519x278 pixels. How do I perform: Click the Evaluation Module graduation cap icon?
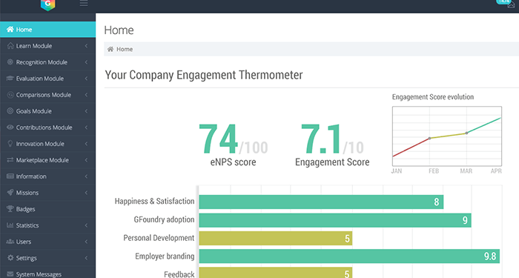[x=10, y=79]
